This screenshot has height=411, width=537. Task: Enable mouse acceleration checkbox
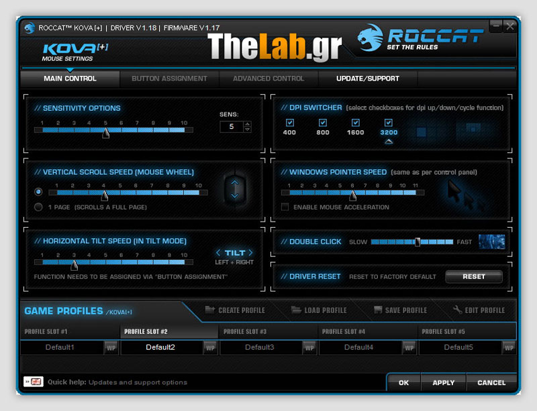click(x=285, y=207)
